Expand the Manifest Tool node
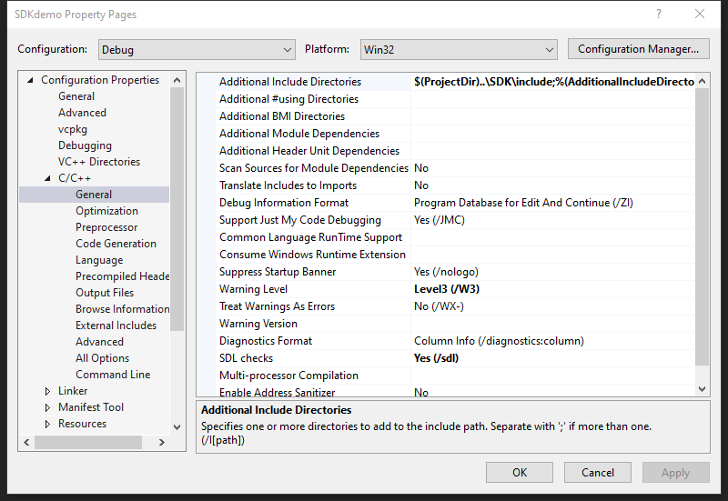728x501 pixels. (48, 407)
